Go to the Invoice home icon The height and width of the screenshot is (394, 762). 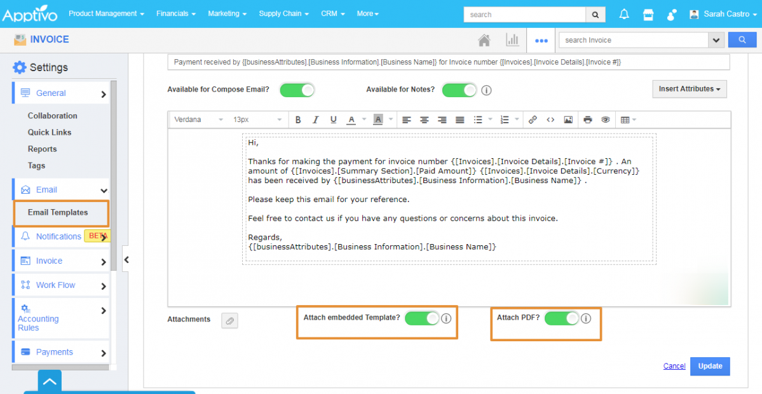click(484, 40)
